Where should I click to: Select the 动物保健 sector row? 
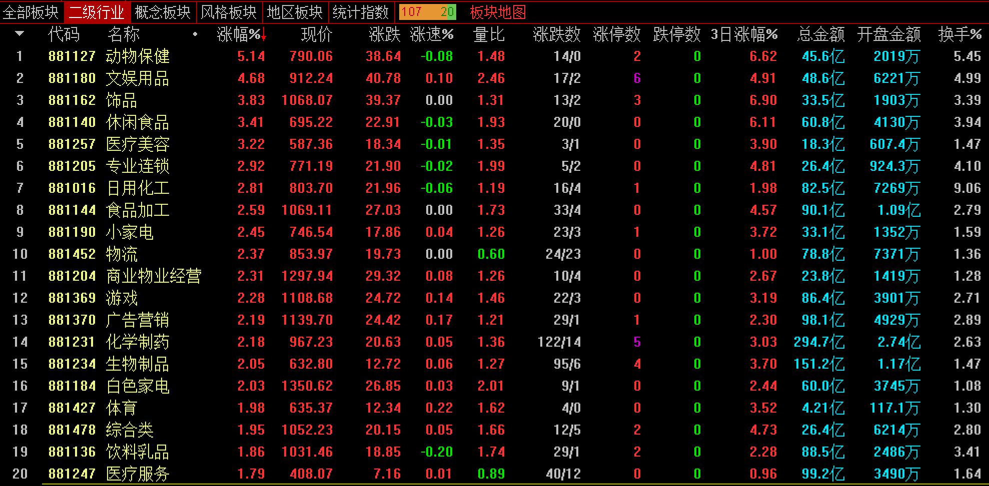click(x=494, y=56)
